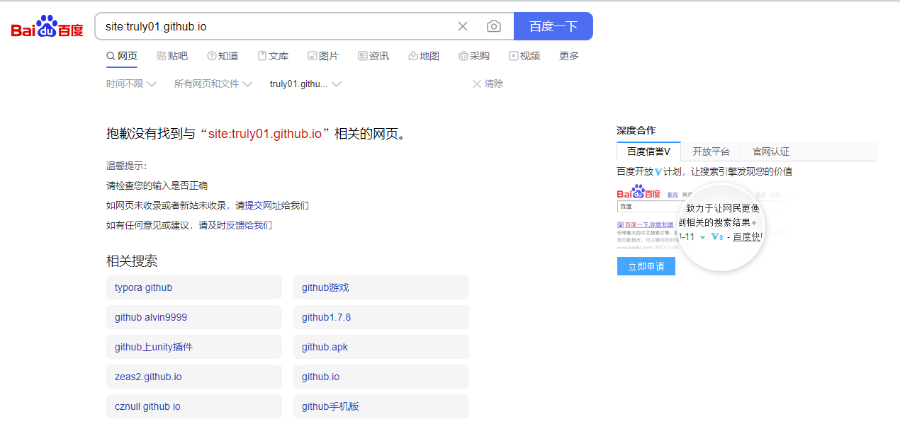Open camera image search icon

click(494, 26)
